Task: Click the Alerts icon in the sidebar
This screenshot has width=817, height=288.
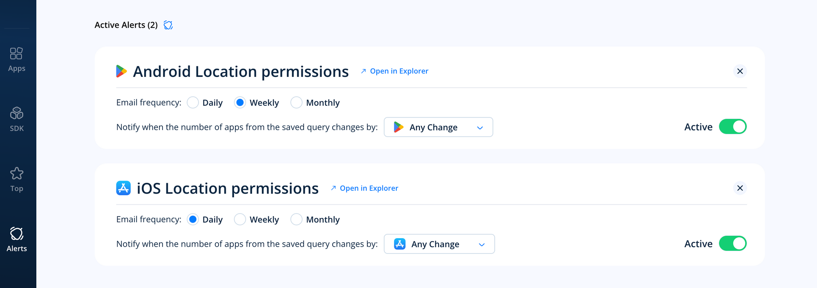Action: (x=16, y=239)
